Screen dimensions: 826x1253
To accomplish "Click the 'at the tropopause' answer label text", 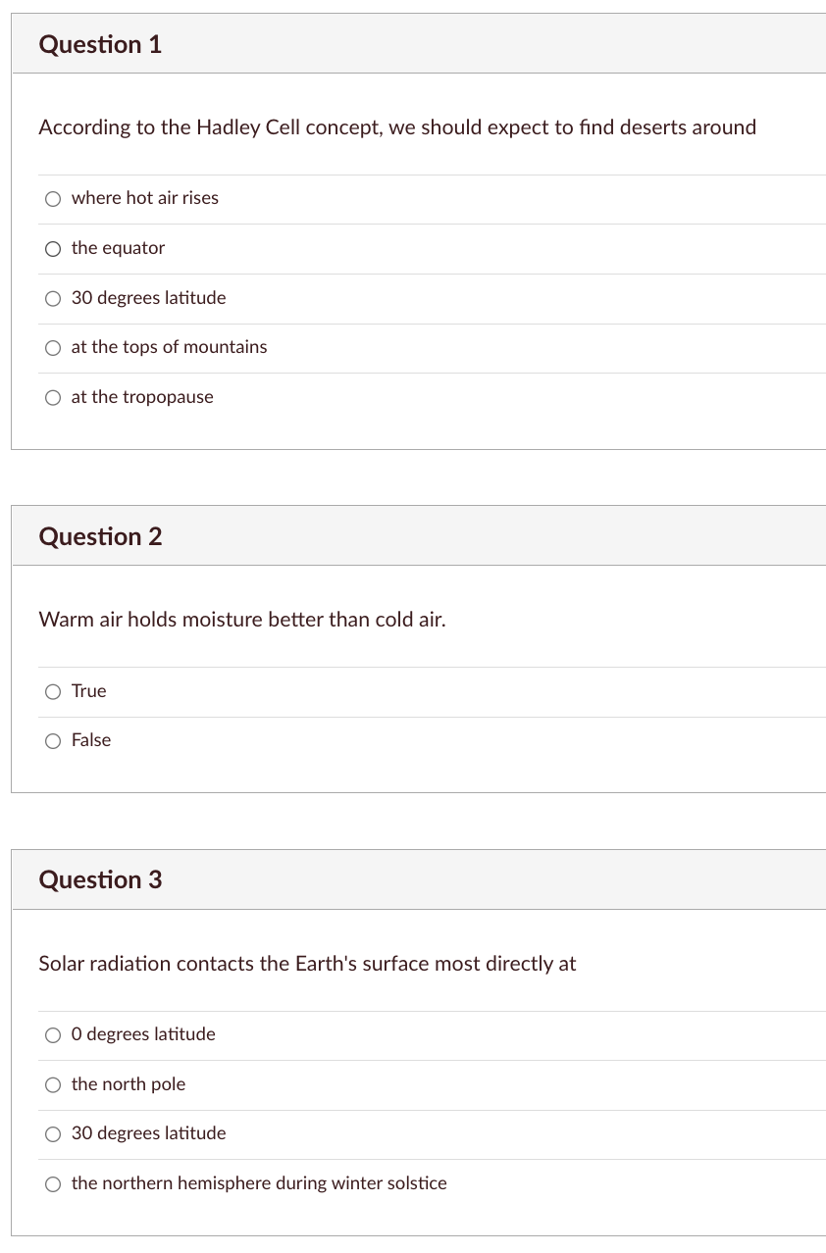I will pos(142,397).
